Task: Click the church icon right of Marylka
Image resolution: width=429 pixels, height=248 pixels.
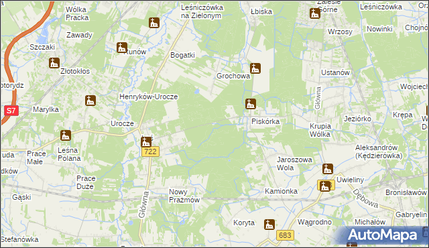Action: (90, 101)
